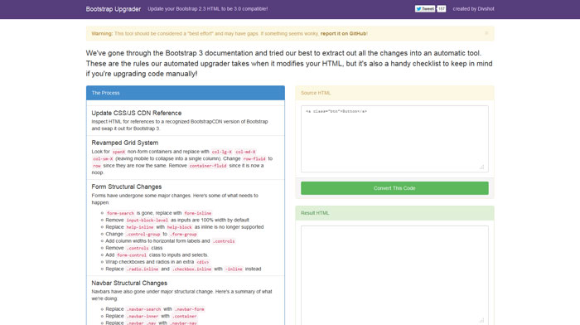Viewport: 580px width, 325px height.
Task: Grab the Source HTML textarea resize handle
Action: click(x=481, y=167)
